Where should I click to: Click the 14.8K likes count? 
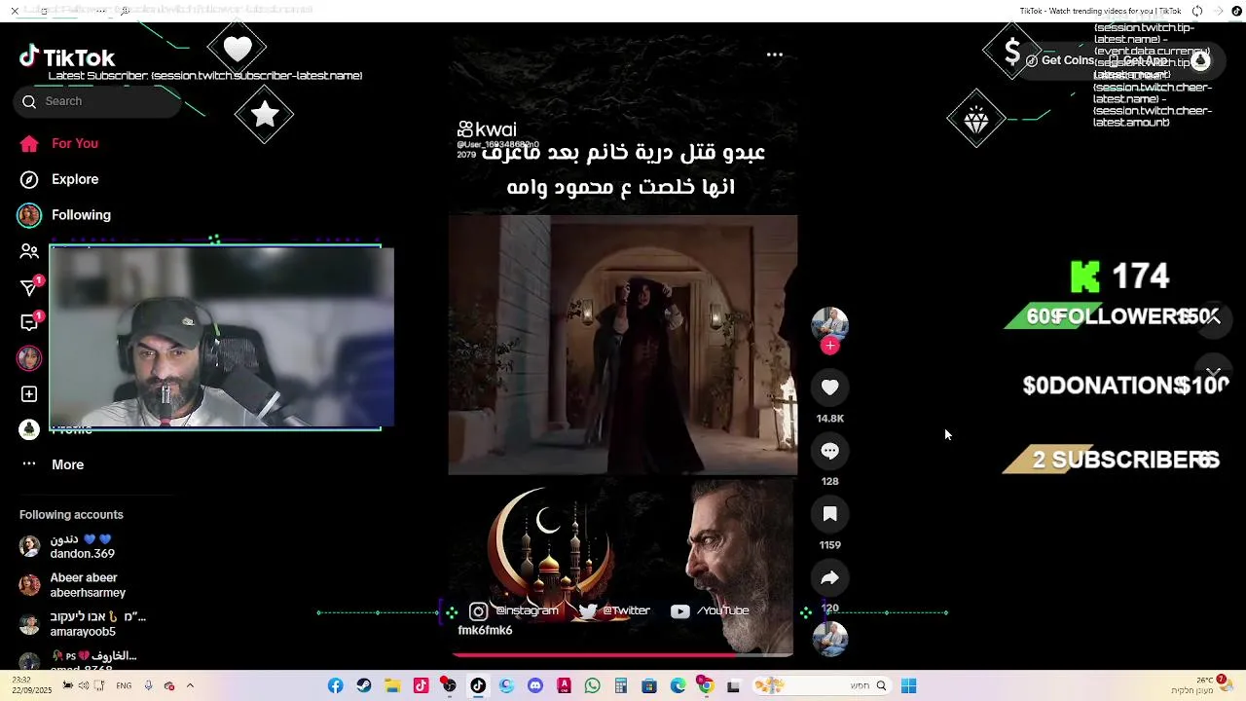[x=830, y=419]
